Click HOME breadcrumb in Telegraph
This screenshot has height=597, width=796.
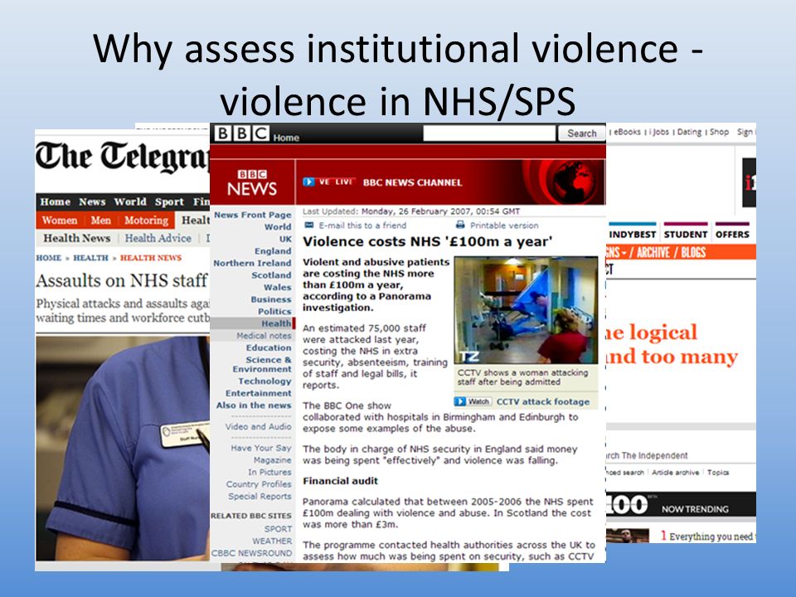tap(48, 258)
